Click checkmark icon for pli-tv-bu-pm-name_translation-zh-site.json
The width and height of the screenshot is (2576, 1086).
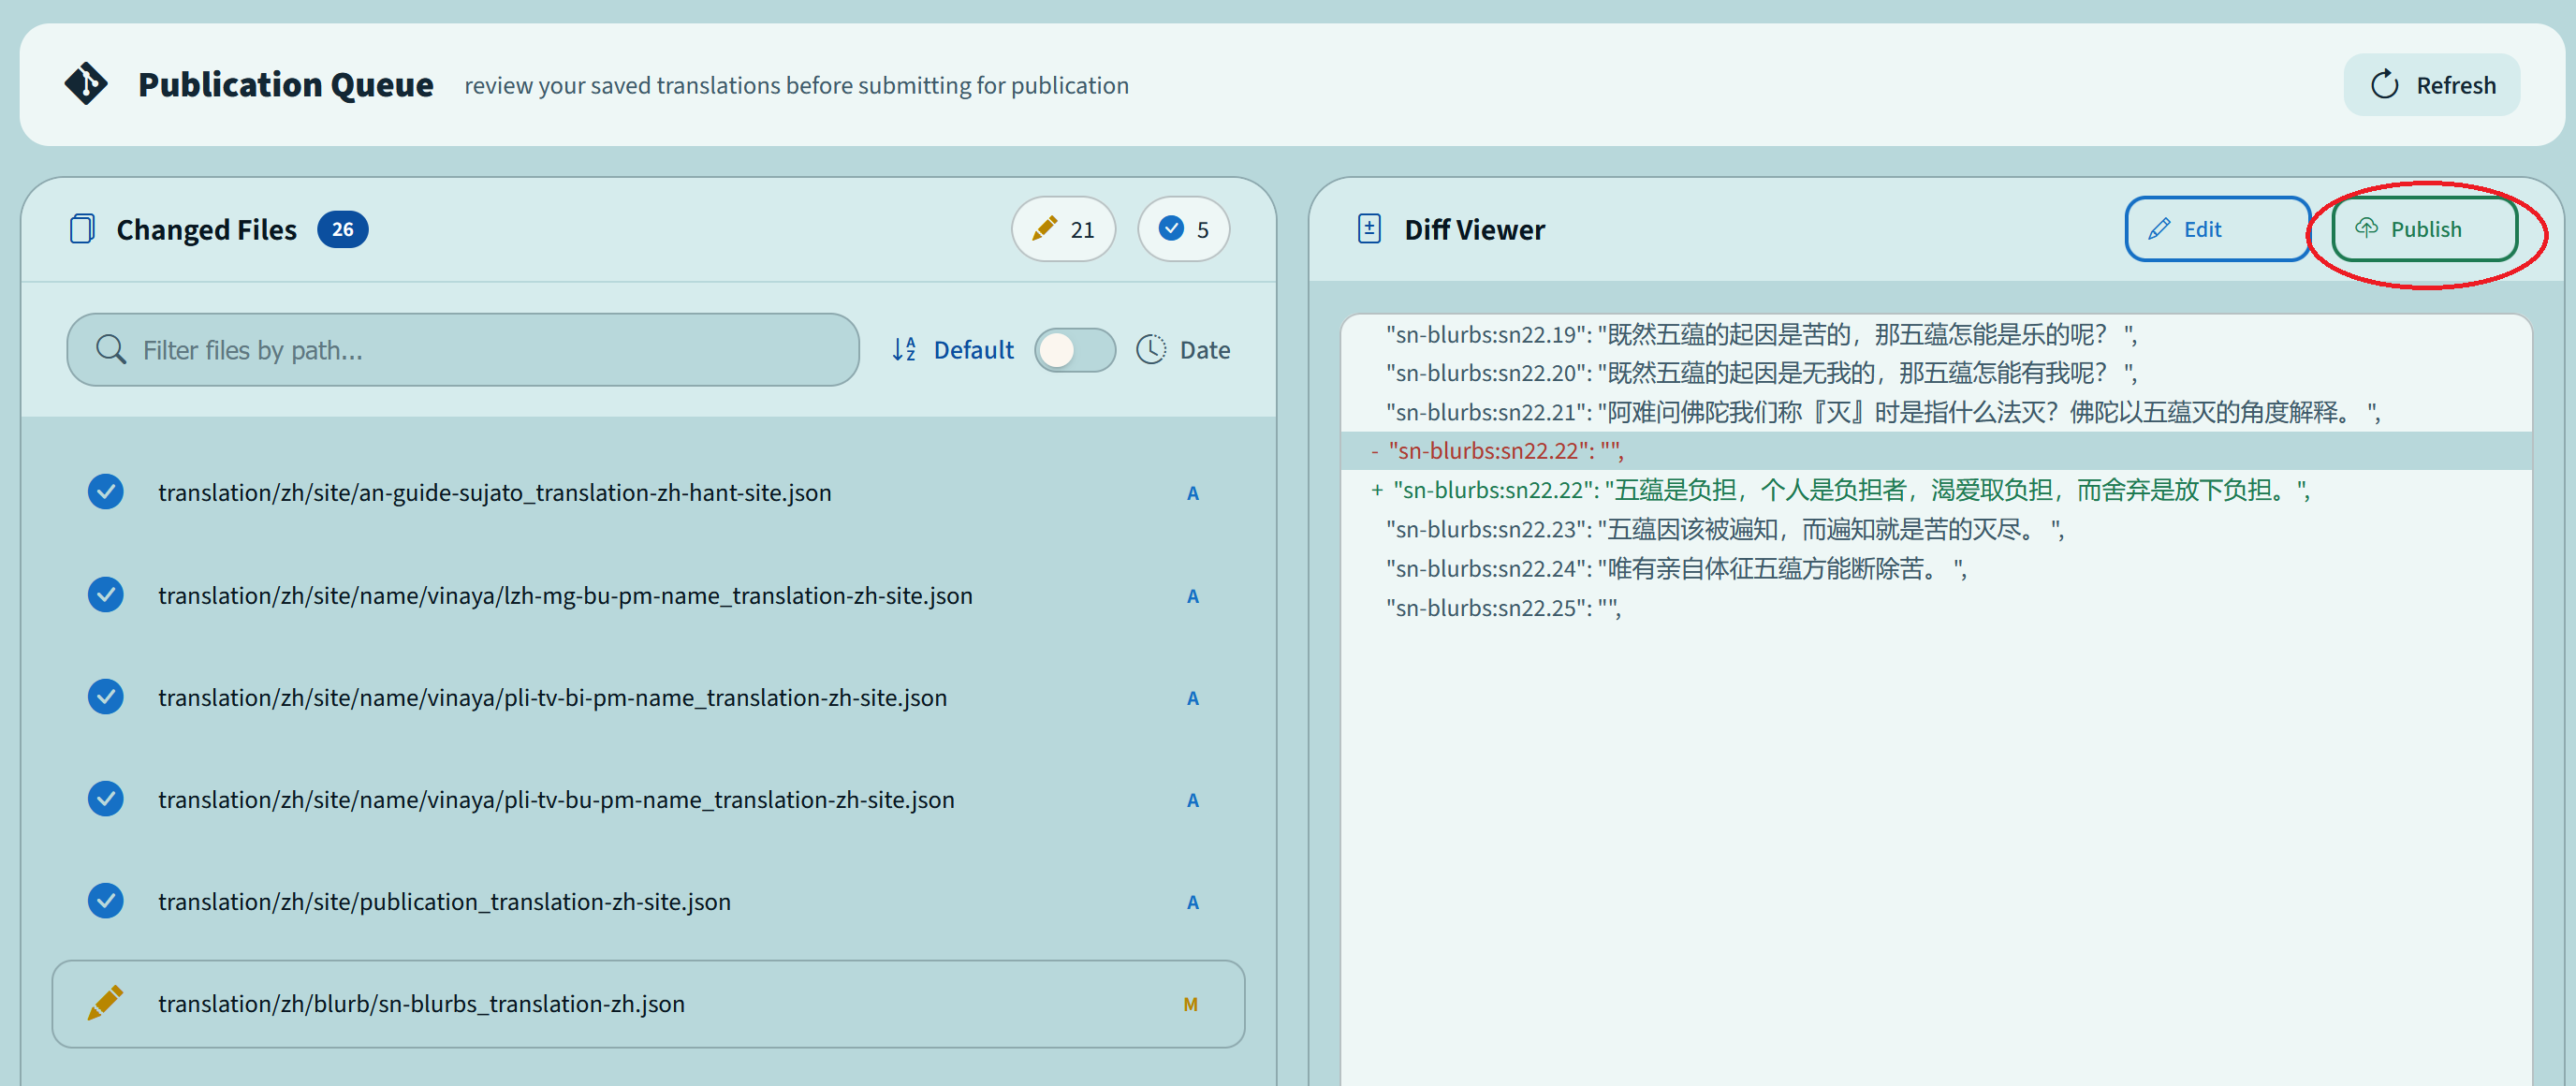pos(105,799)
